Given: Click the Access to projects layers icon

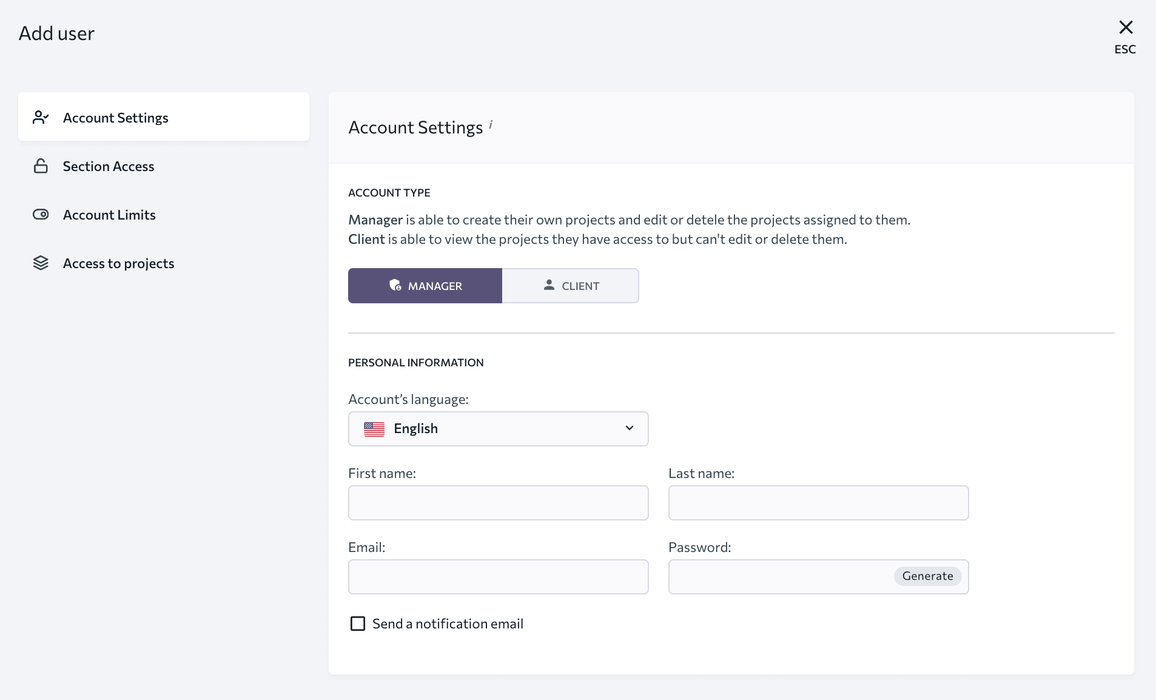Looking at the screenshot, I should coord(41,263).
